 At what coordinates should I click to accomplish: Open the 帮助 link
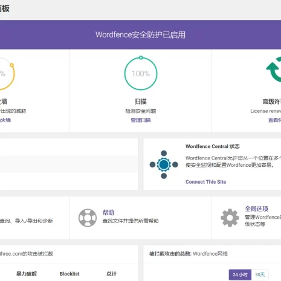click(x=108, y=212)
